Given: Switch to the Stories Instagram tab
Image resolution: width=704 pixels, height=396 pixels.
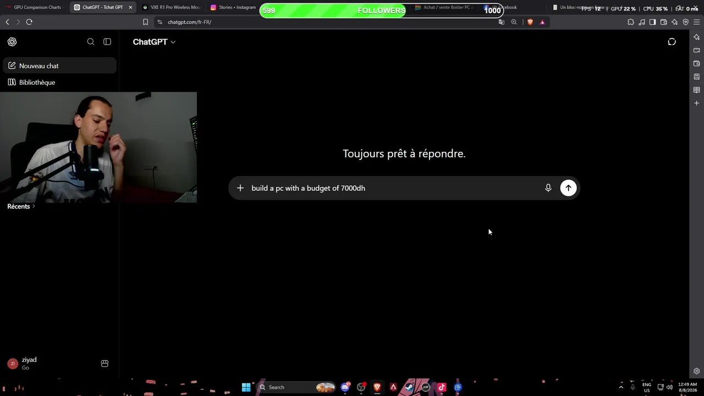Looking at the screenshot, I should [233, 8].
